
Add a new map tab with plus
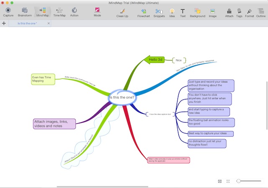click(4, 23)
